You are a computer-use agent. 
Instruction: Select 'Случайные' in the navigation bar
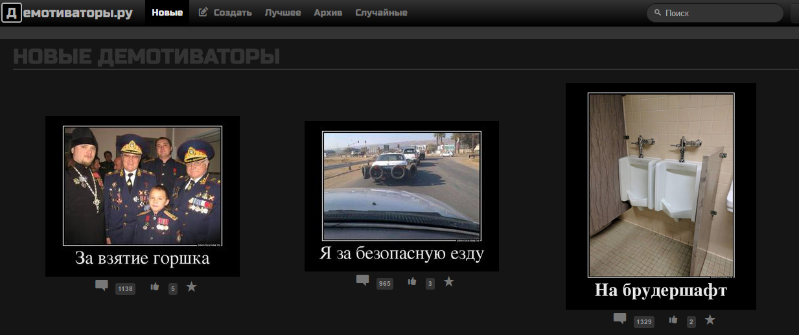[381, 12]
